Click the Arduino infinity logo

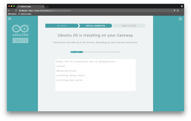[x=21, y=29]
